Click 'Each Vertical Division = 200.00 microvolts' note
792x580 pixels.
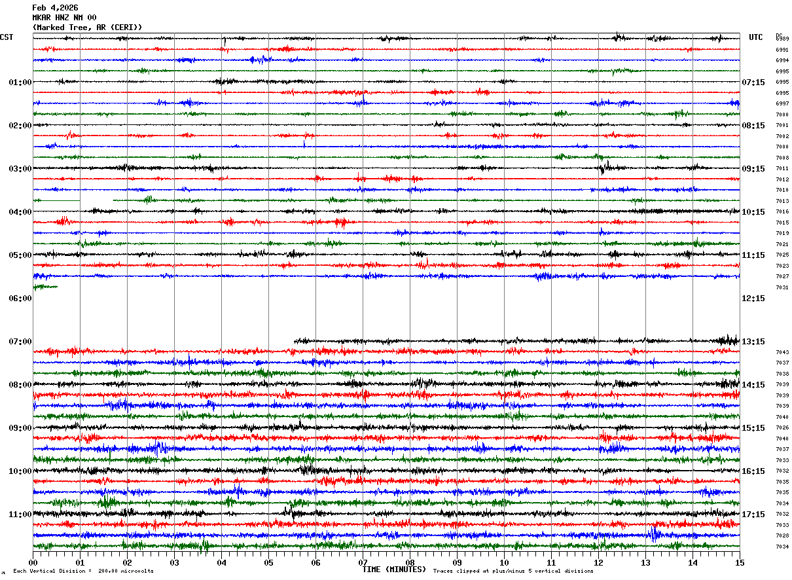(83, 571)
